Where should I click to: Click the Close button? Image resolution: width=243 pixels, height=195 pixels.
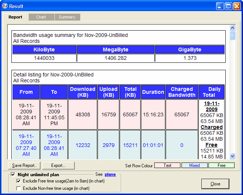215,184
